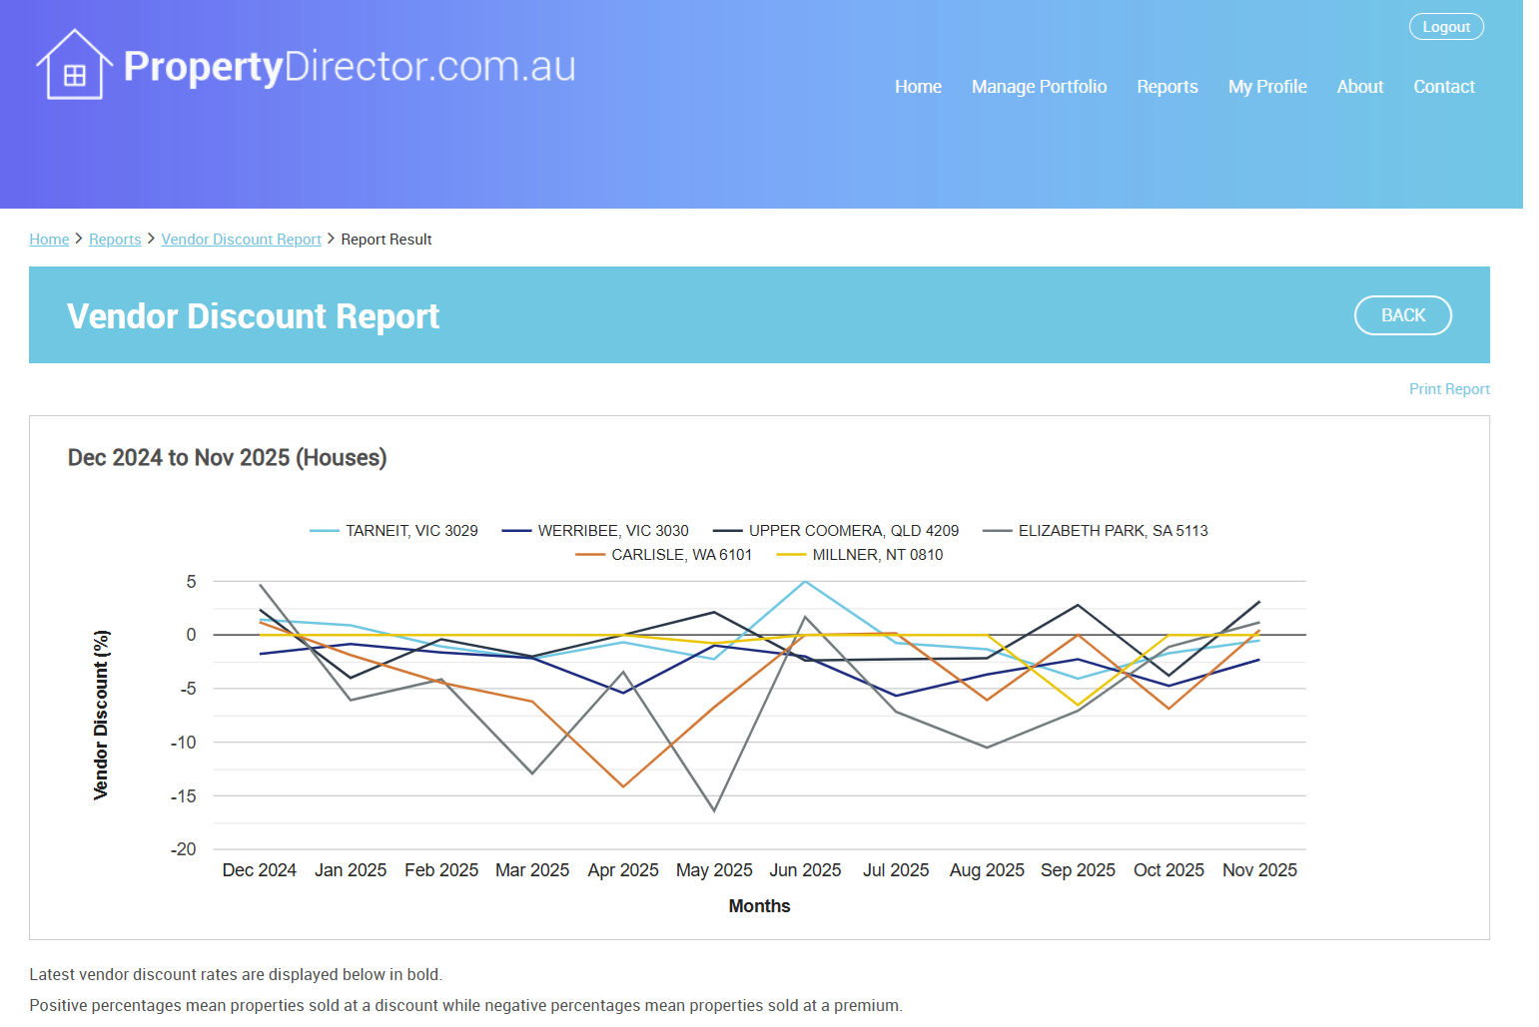Open the About page from navigation
The height and width of the screenshot is (1027, 1539).
(x=1359, y=87)
